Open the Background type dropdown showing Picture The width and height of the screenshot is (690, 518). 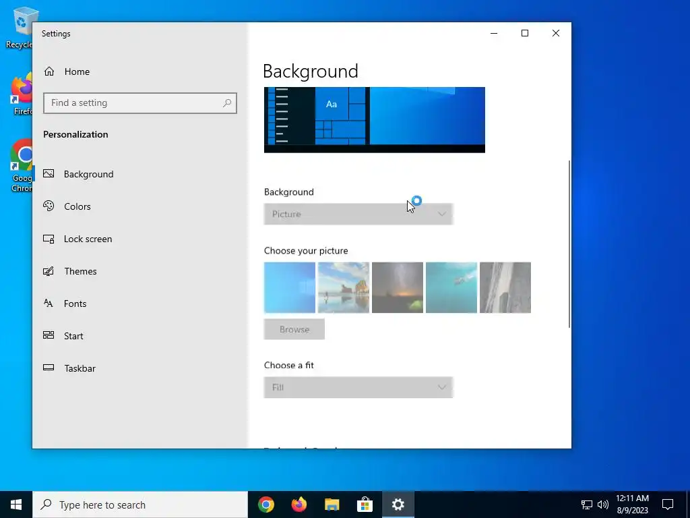point(358,214)
